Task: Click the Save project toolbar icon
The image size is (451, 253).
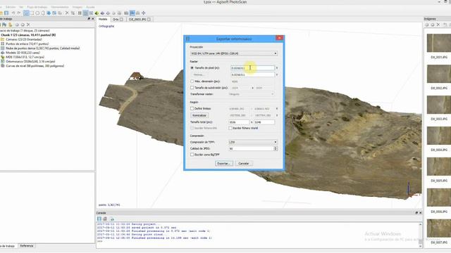Action: (x=6, y=13)
